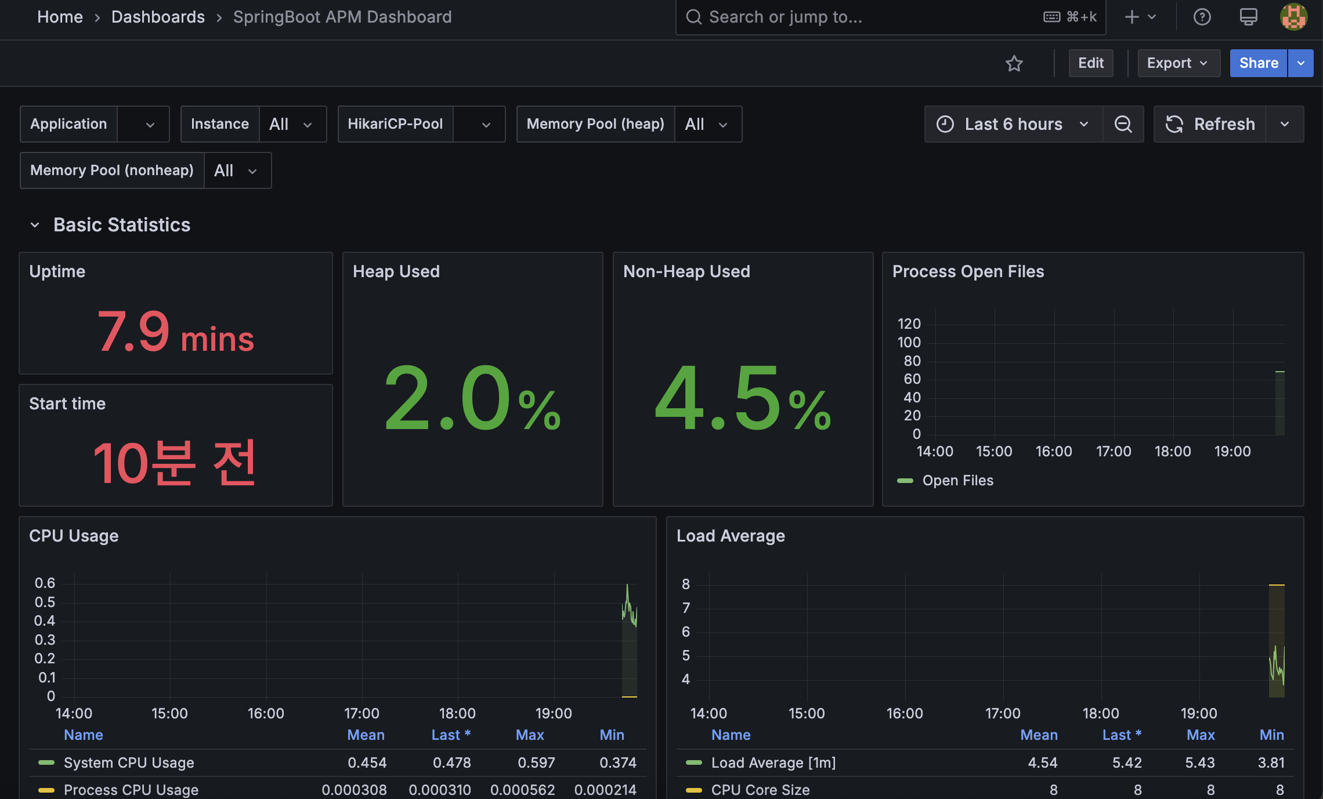This screenshot has width=1323, height=799.
Task: Open the user avatar profile menu
Action: click(1293, 17)
